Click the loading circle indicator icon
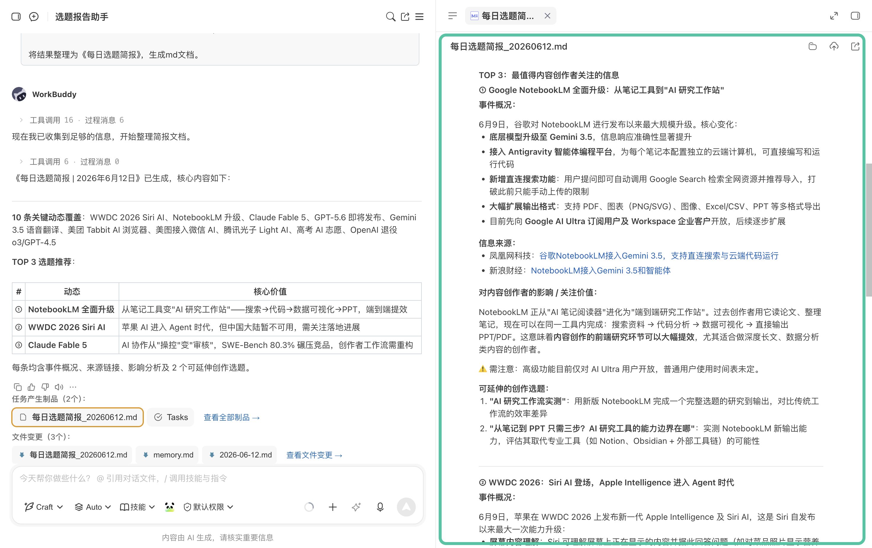The height and width of the screenshot is (548, 872). point(309,507)
